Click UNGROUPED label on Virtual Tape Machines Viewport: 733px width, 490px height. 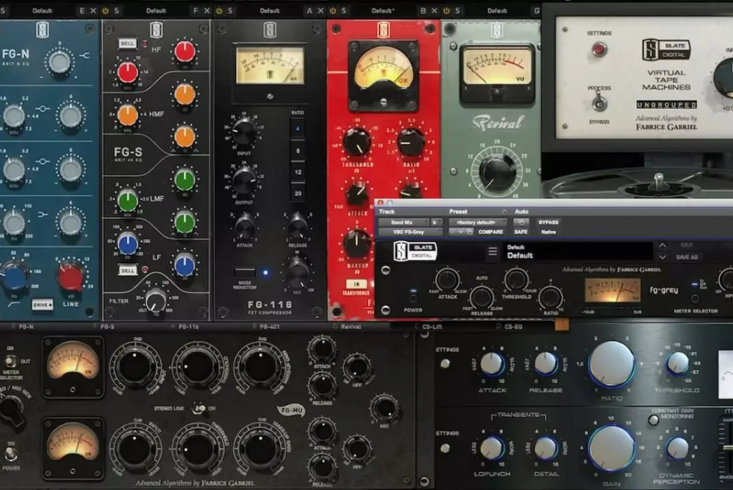tap(666, 105)
